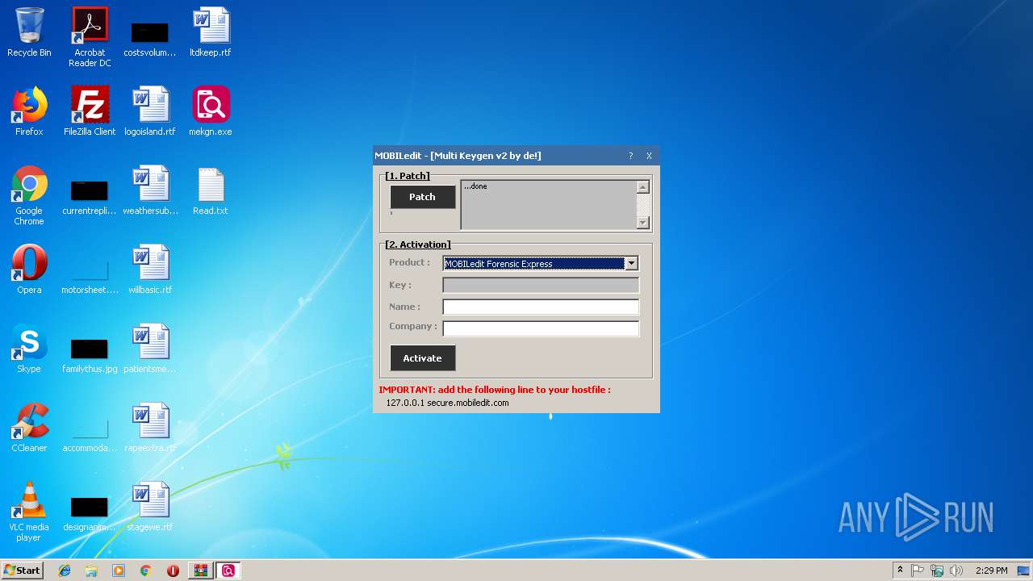Open Firefox from the desktop
Viewport: 1033px width, 581px height.
[29, 111]
